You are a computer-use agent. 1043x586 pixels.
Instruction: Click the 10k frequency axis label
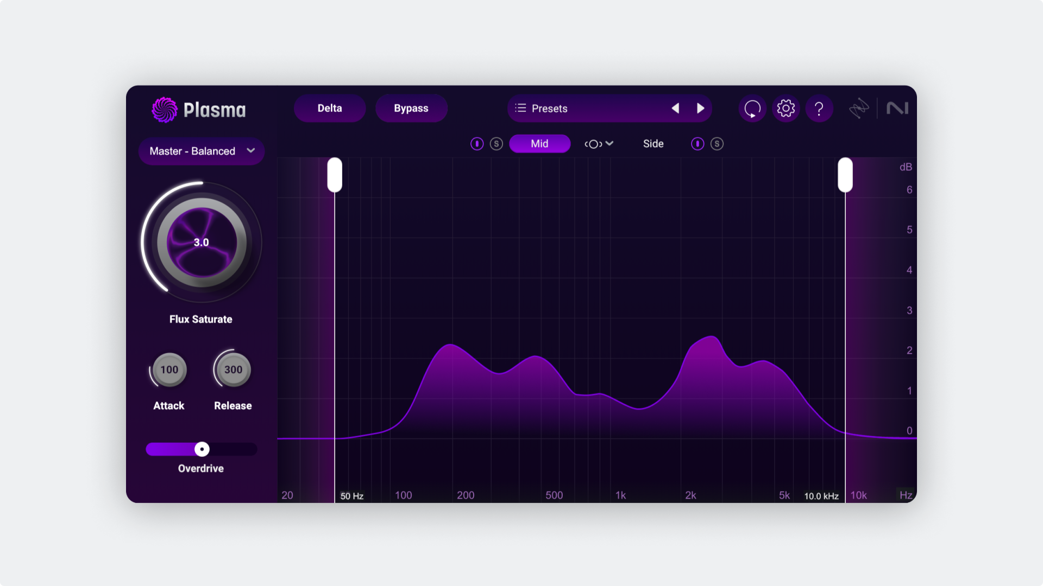[858, 495]
